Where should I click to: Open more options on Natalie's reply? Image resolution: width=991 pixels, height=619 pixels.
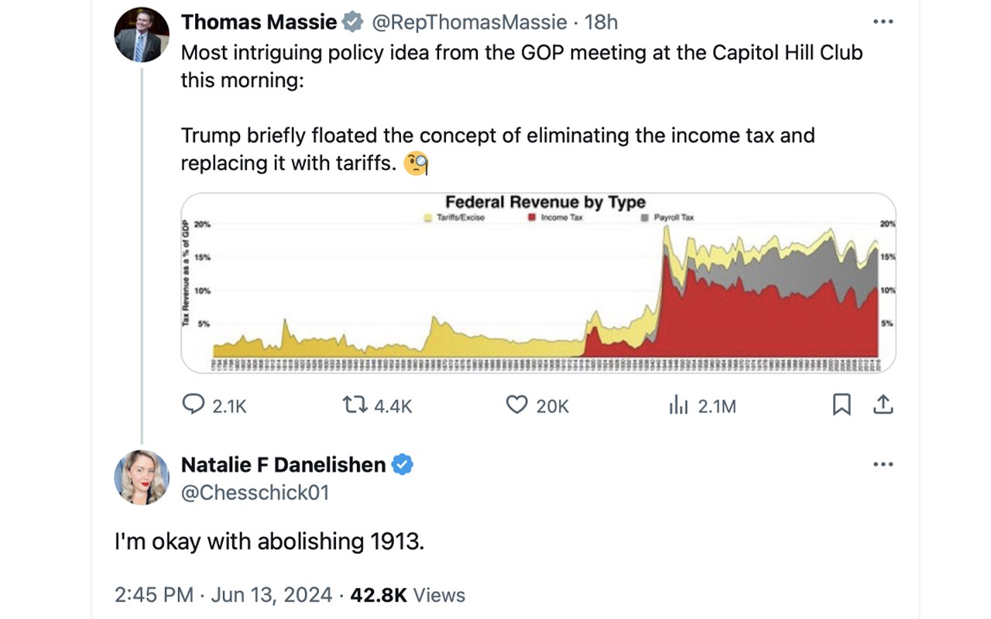point(883,464)
